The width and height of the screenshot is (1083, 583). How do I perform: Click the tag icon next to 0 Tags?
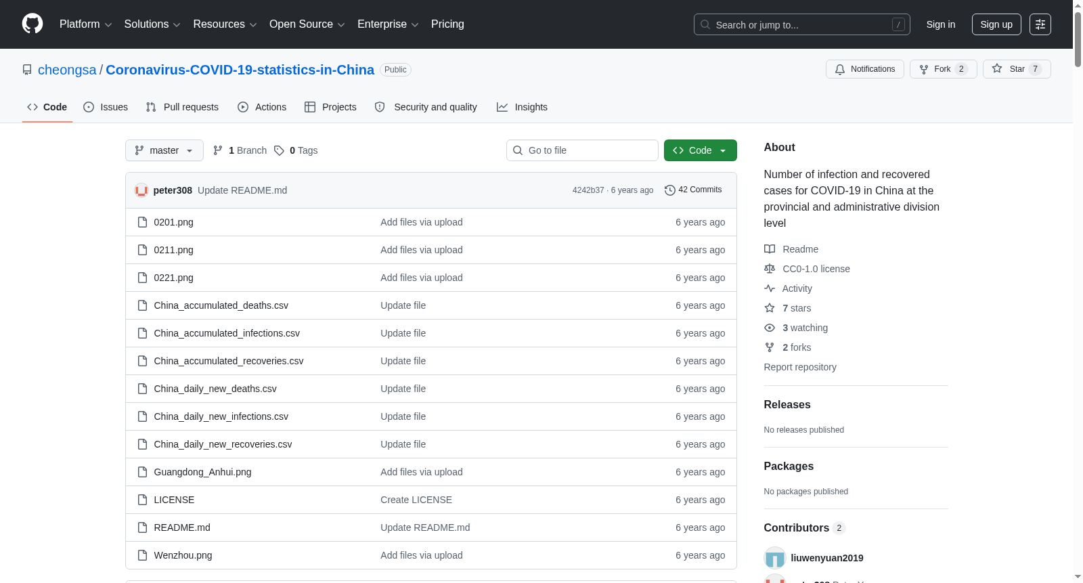279,150
